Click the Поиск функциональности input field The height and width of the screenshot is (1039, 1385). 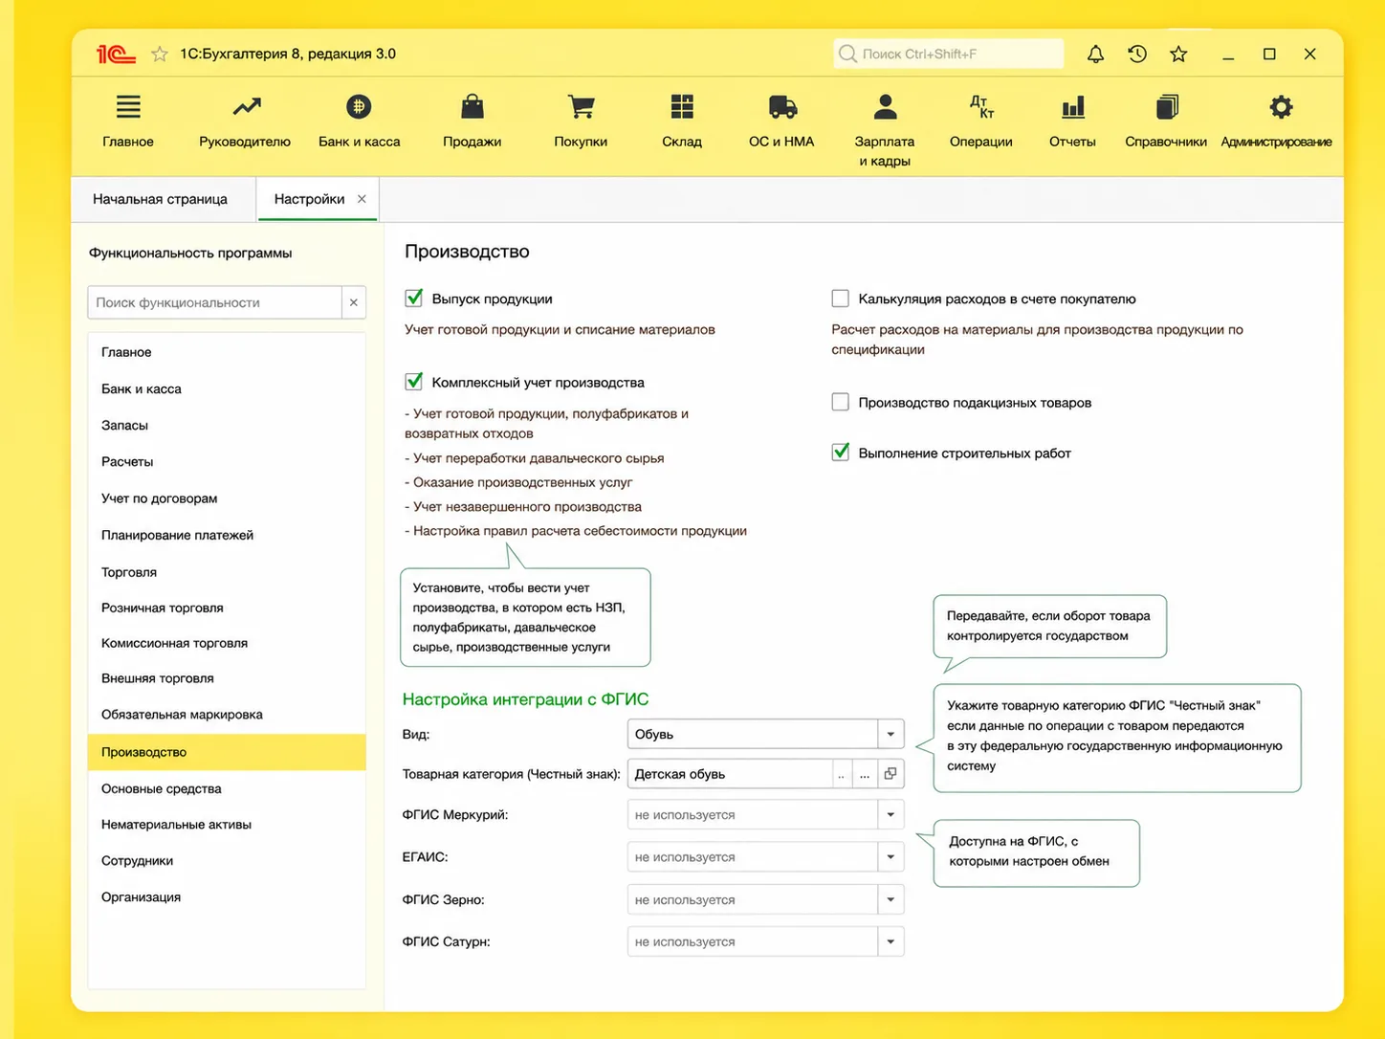214,302
